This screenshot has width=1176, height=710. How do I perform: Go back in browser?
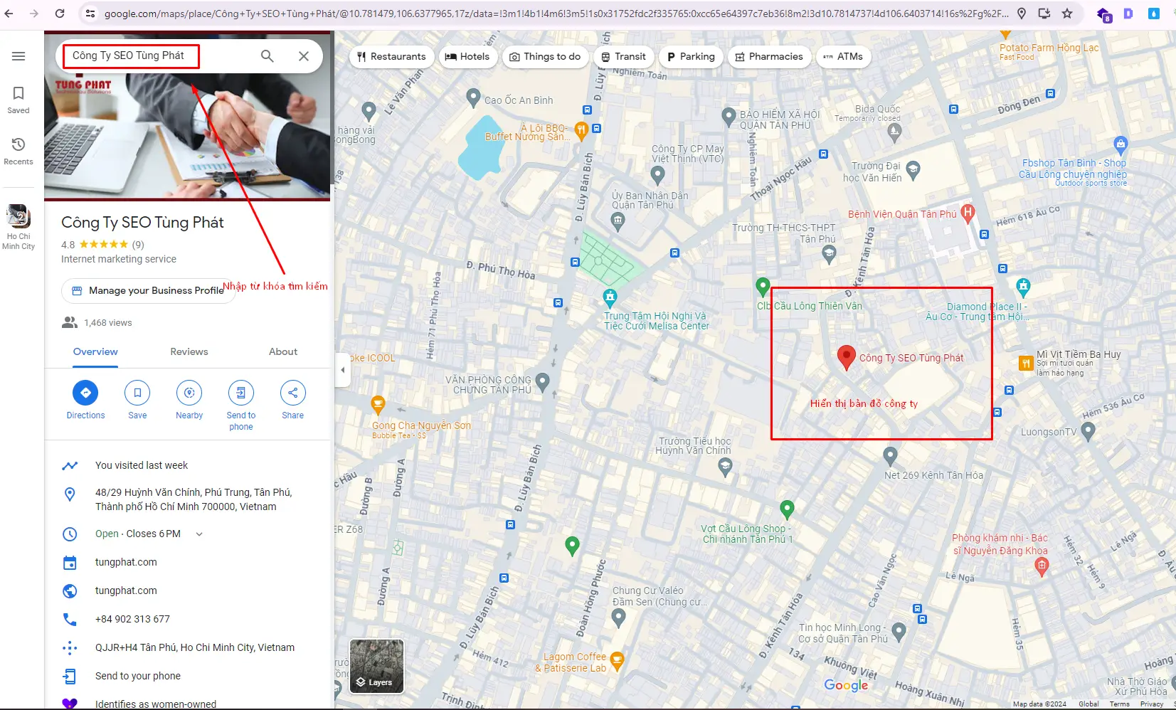pyautogui.click(x=9, y=13)
